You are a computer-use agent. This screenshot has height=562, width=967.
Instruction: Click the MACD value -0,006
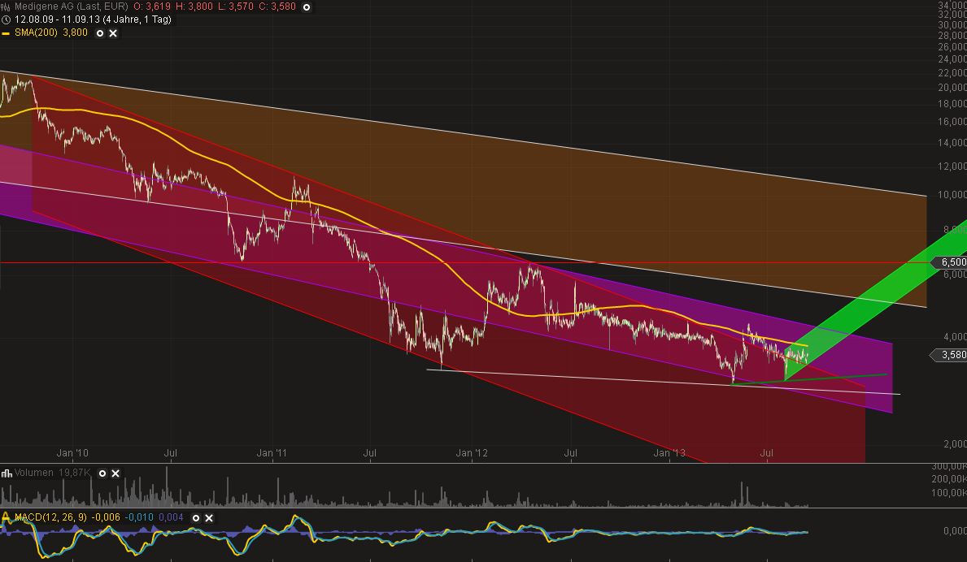[105, 517]
